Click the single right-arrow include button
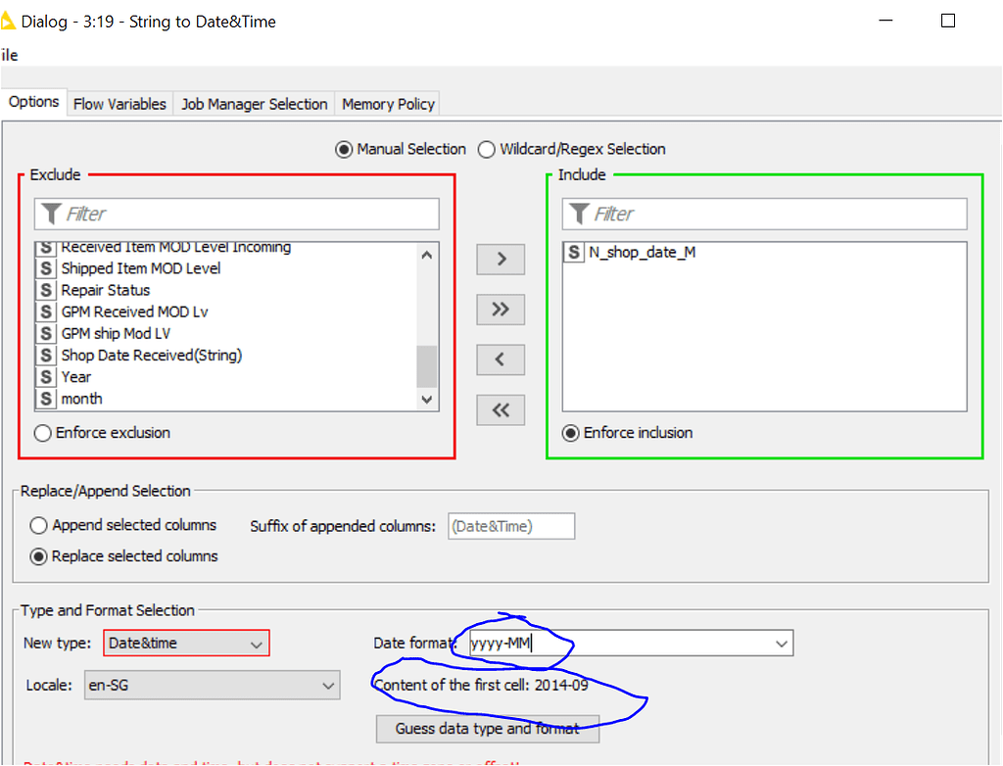The image size is (1003, 766). point(500,259)
